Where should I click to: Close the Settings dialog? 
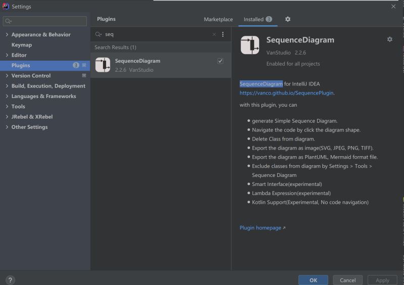pos(393,7)
